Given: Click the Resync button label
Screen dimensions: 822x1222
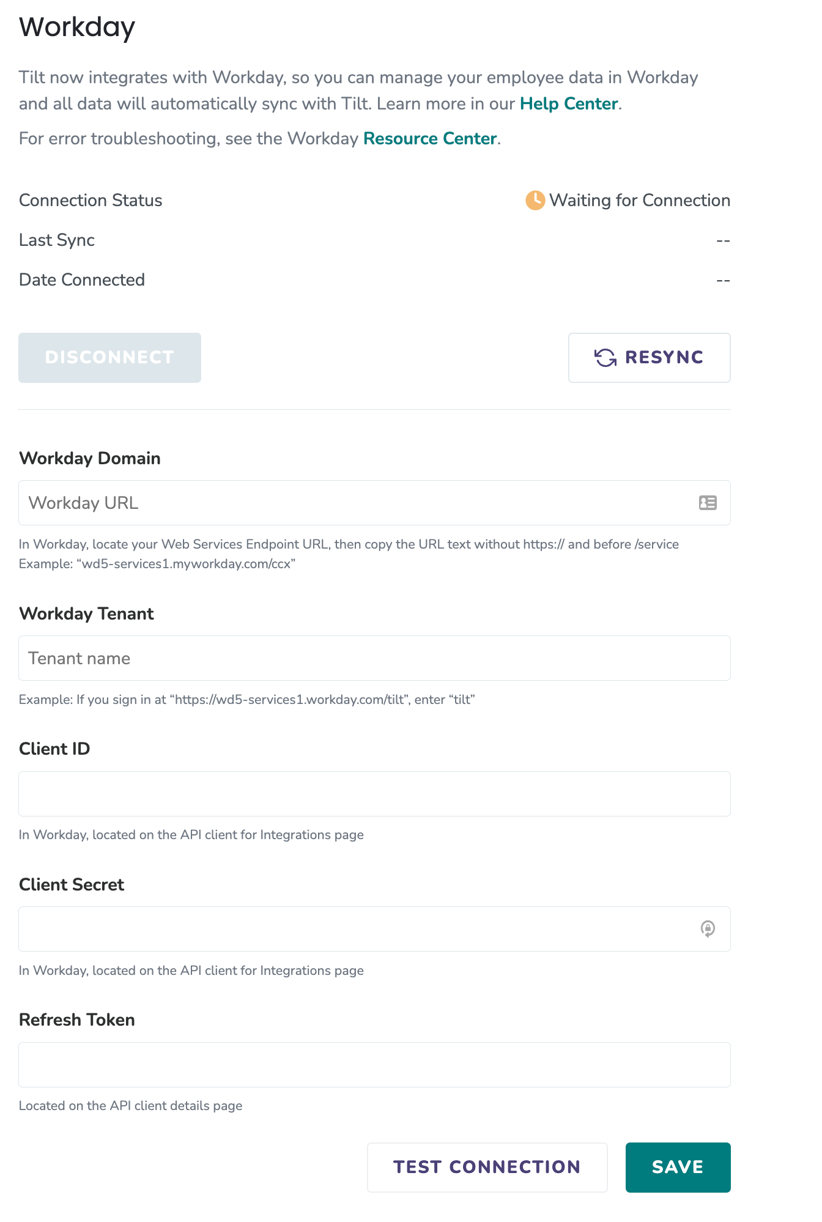Looking at the screenshot, I should (664, 357).
